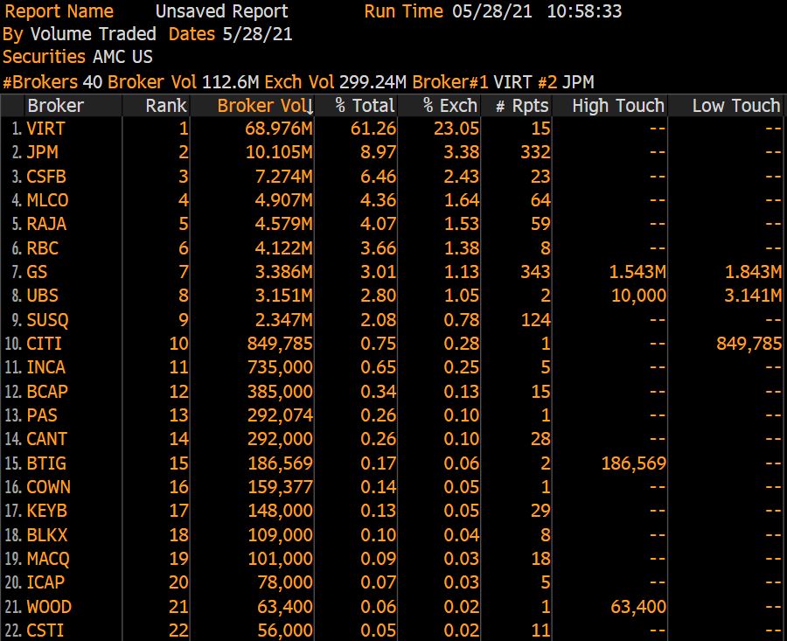
Task: Click the High Touch column header
Action: 609,106
